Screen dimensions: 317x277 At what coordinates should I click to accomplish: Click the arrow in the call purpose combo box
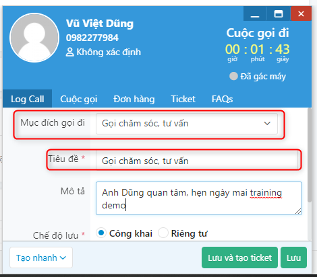pyautogui.click(x=267, y=124)
